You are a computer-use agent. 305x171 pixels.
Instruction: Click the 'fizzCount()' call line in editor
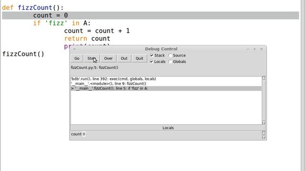[23, 54]
